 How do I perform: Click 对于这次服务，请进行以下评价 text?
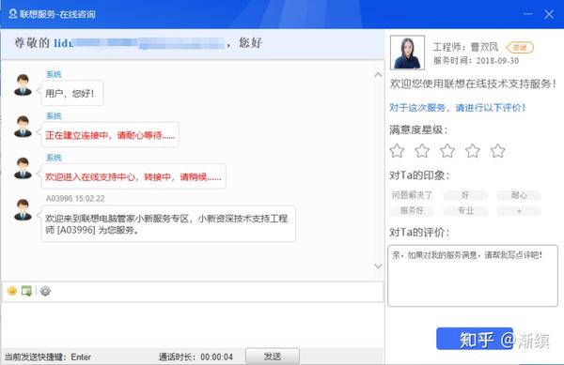click(x=458, y=107)
